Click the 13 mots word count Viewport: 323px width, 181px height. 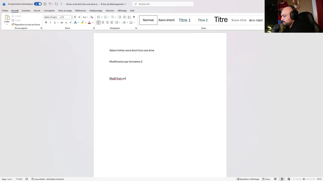click(x=19, y=179)
